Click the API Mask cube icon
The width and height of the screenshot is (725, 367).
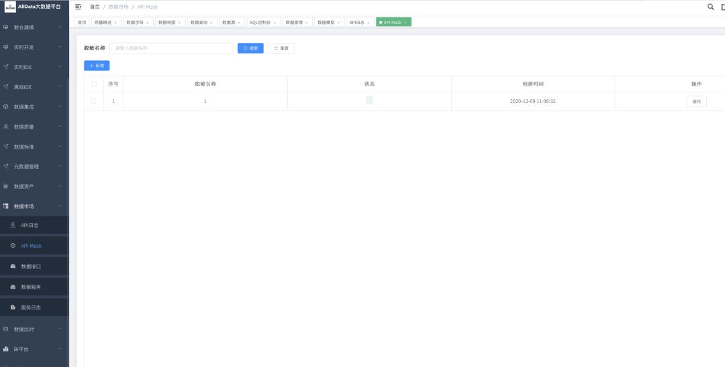[x=13, y=246]
